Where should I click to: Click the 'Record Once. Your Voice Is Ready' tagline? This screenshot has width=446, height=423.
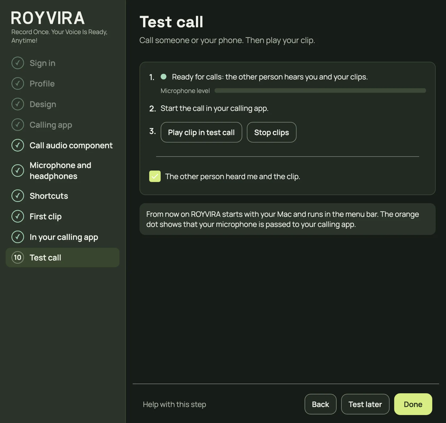click(59, 36)
